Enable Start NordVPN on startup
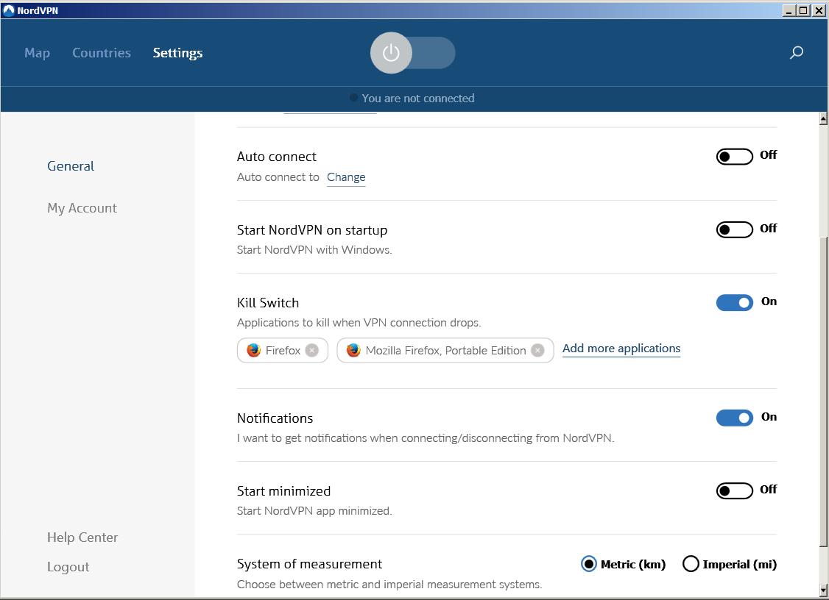This screenshot has height=600, width=829. pos(734,229)
